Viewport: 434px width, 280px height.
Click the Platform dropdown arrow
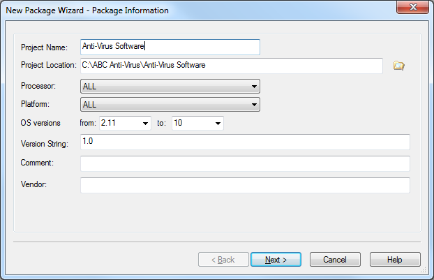pyautogui.click(x=254, y=105)
